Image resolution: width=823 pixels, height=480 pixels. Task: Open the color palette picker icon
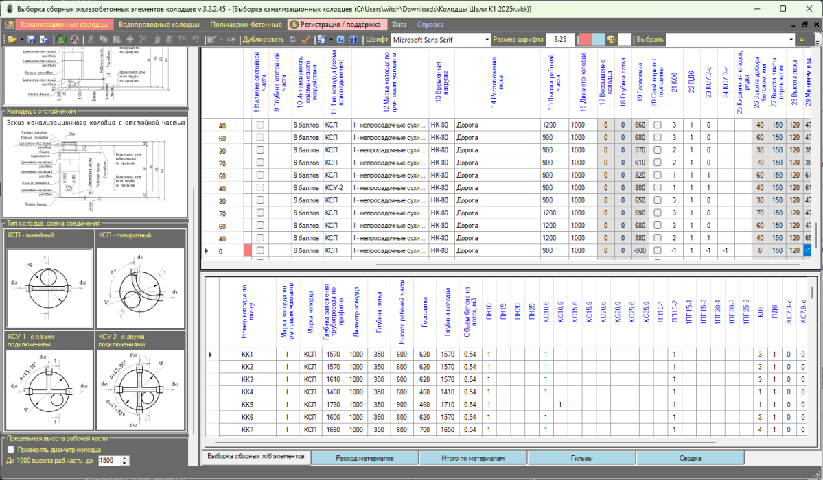tap(611, 40)
